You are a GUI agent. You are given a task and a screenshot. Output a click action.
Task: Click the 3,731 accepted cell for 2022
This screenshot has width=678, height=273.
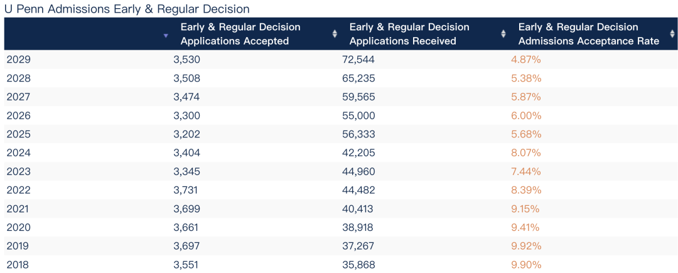(186, 190)
